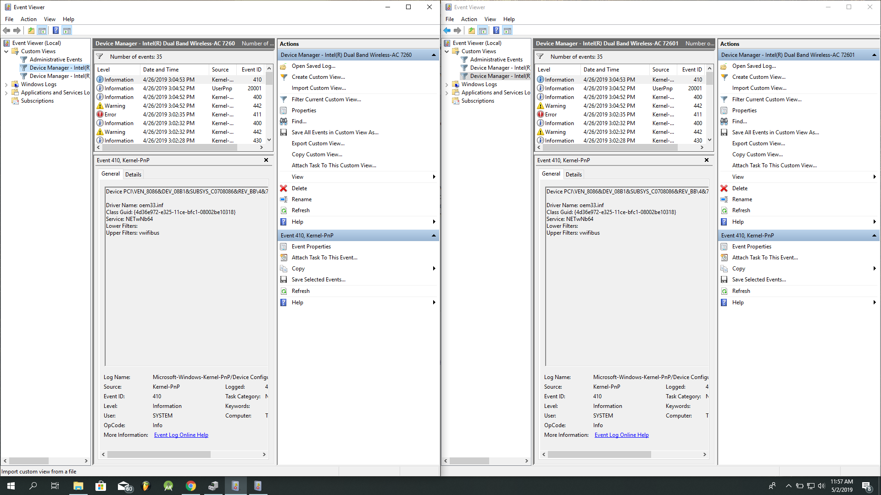Viewport: 881px width, 495px height.
Task: Sort by Event ID column header in right window
Action: click(x=692, y=70)
